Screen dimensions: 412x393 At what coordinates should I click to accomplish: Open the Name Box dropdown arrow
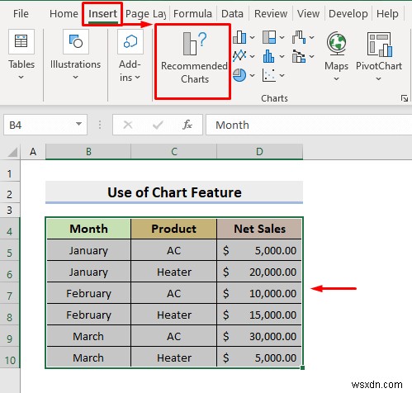click(79, 124)
